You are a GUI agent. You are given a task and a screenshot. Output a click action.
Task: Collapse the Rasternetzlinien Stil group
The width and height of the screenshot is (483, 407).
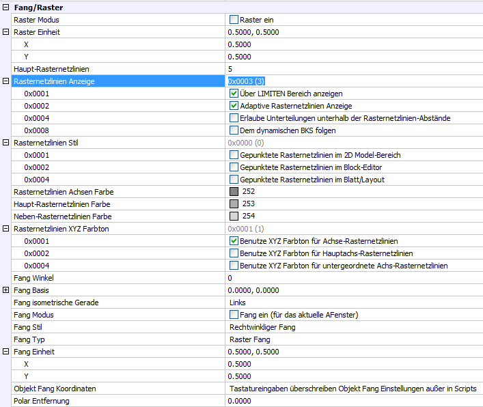pyautogui.click(x=6, y=143)
